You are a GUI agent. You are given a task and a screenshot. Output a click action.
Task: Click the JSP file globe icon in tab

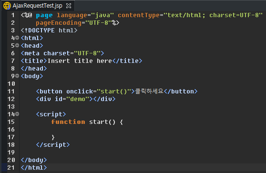tap(7, 6)
